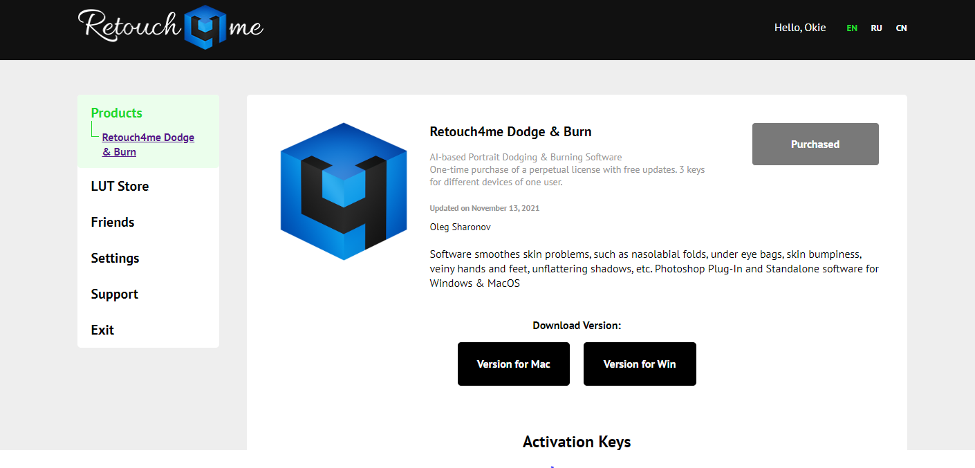This screenshot has height=468, width=975.
Task: Open the Retouch4me Dodge & Burn sidebar link
Action: (148, 144)
